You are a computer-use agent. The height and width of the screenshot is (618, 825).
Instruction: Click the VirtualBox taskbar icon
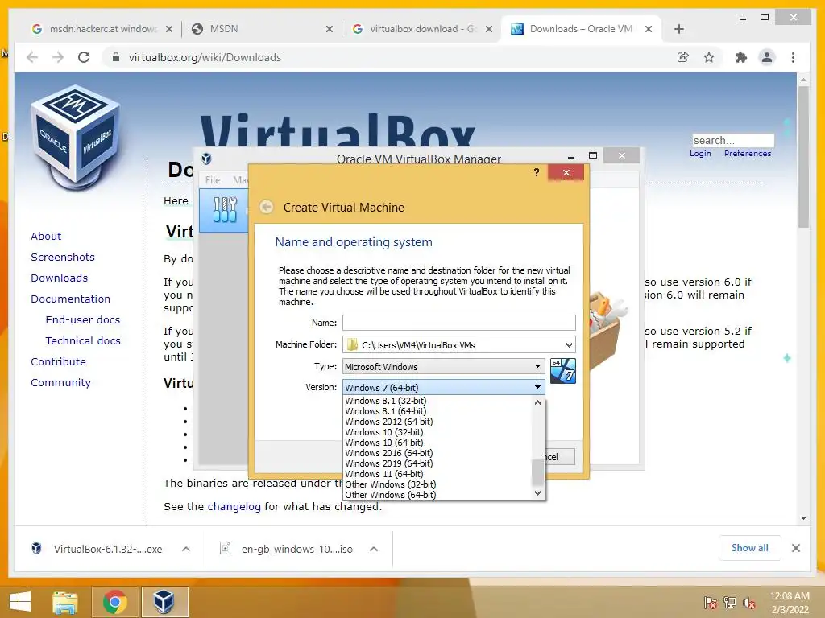(164, 602)
